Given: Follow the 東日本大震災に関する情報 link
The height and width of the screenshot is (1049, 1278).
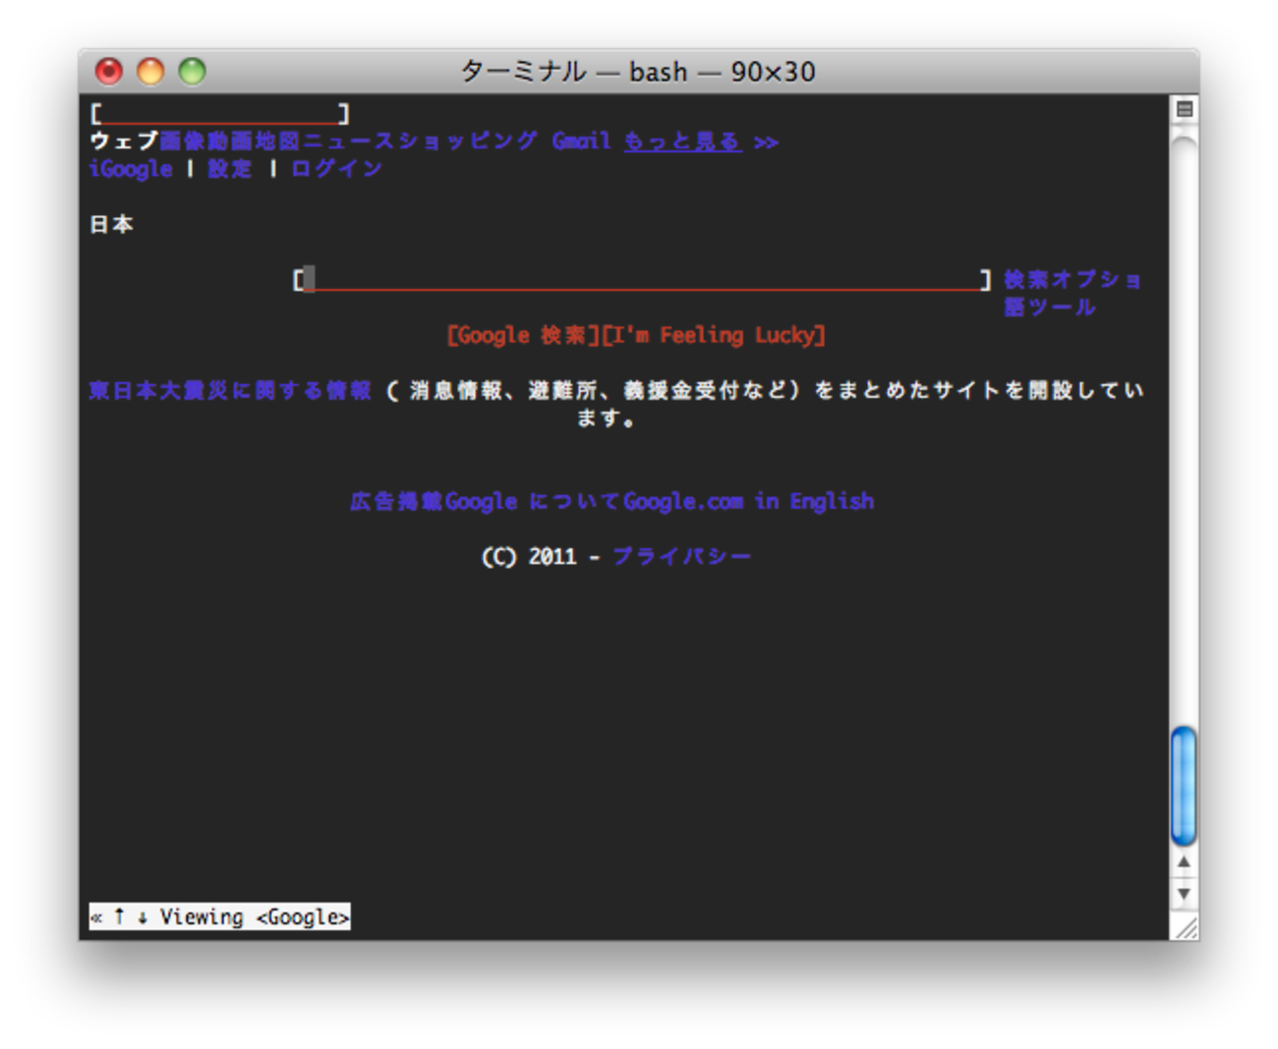Looking at the screenshot, I should pos(230,391).
